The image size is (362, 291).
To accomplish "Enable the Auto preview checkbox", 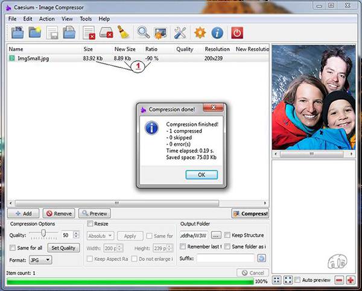I will point(297,280).
